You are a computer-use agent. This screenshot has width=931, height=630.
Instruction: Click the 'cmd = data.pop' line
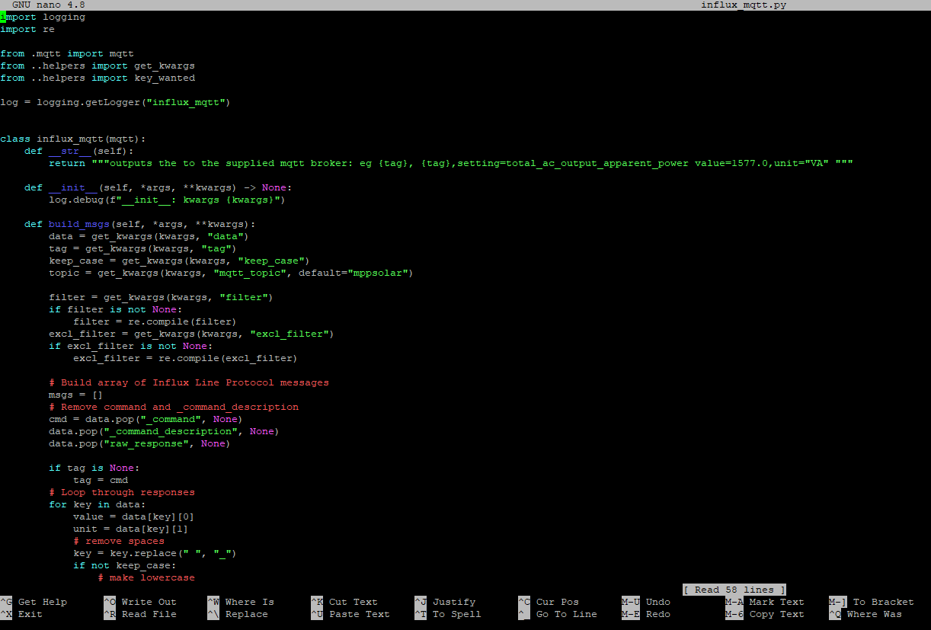pos(146,419)
